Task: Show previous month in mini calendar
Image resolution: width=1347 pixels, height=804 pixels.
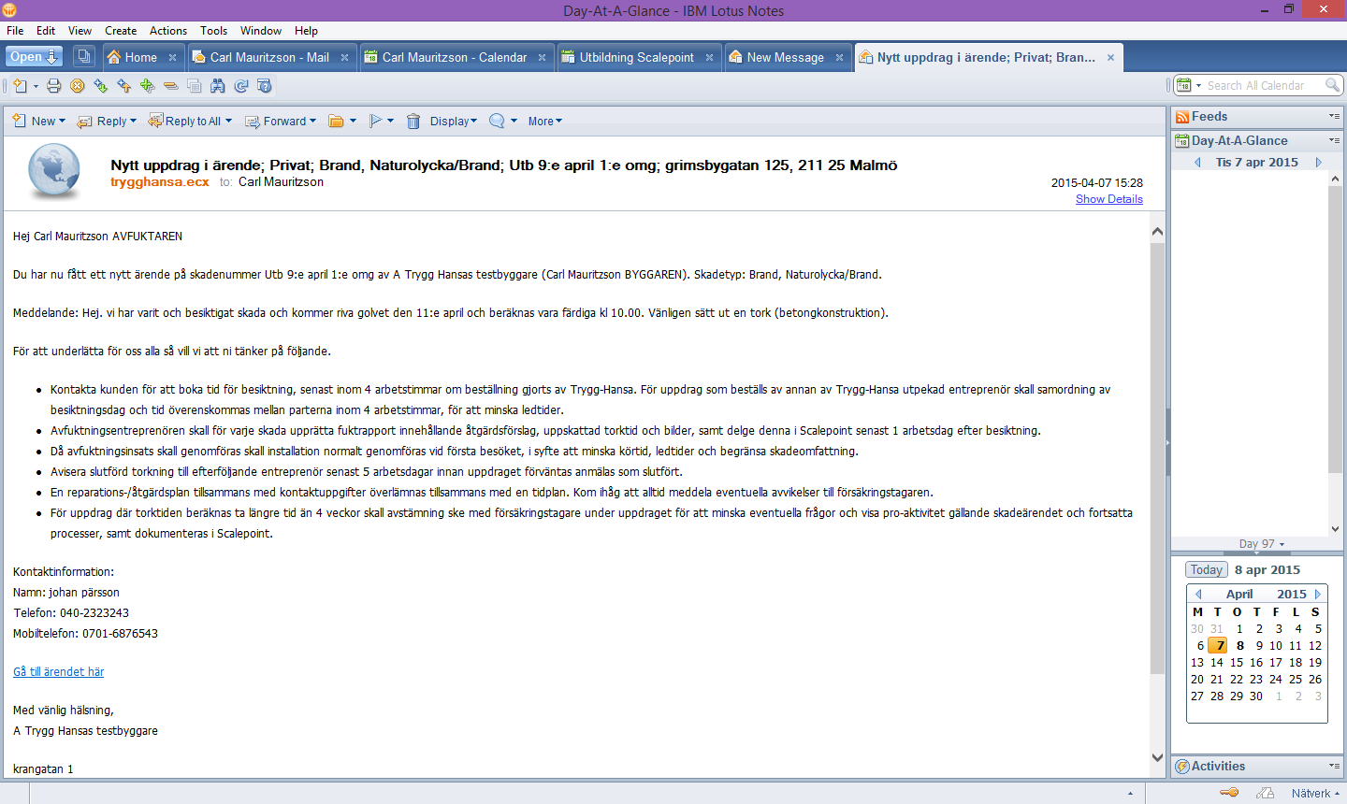Action: 1198,594
